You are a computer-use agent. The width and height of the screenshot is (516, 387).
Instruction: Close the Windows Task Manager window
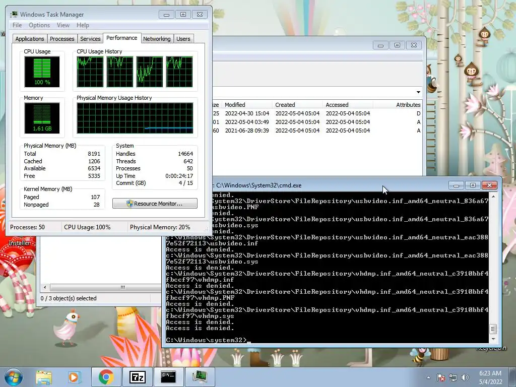coord(200,15)
